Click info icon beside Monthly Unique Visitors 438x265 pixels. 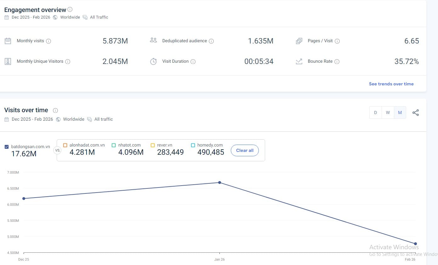click(x=68, y=61)
